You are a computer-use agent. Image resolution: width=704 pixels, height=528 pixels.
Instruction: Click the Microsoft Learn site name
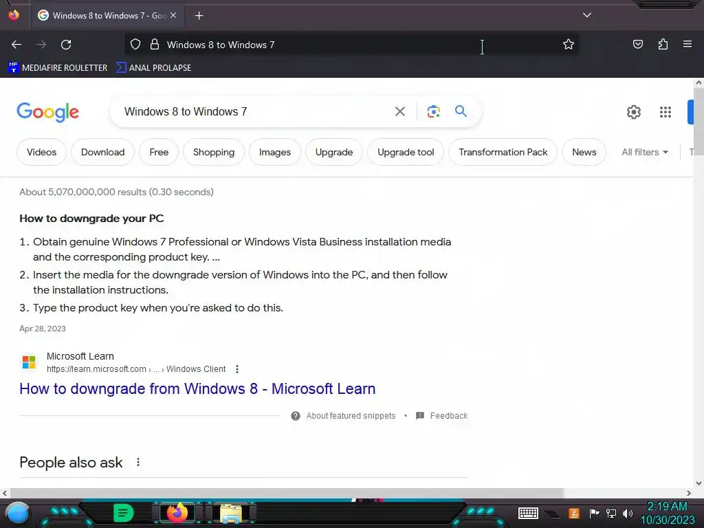click(x=80, y=356)
